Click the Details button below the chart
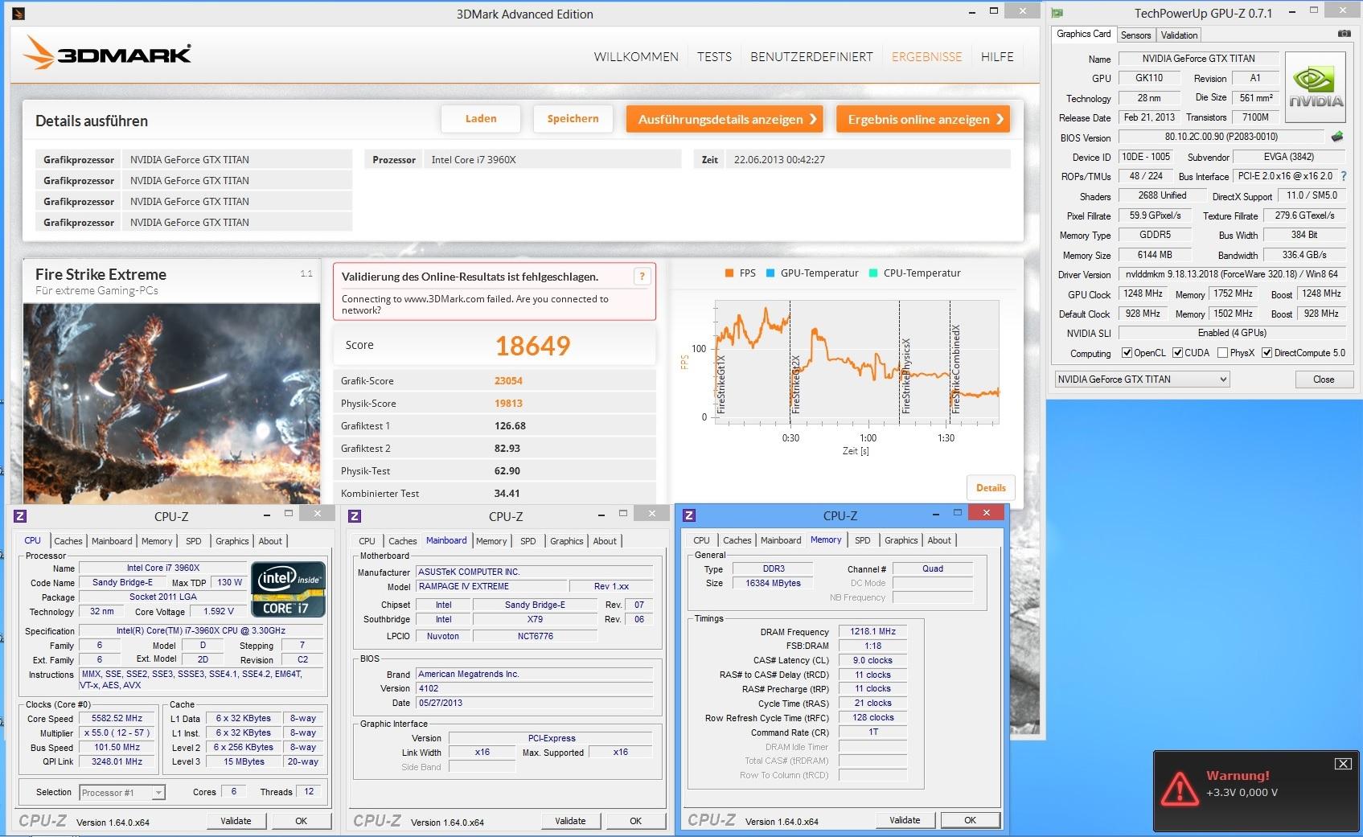Viewport: 1363px width, 837px height. point(991,487)
